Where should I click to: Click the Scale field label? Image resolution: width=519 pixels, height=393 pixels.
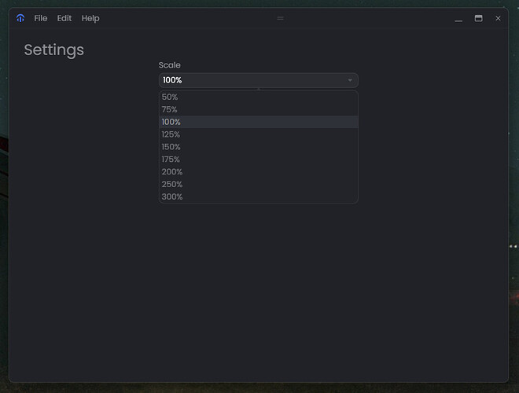tap(170, 65)
